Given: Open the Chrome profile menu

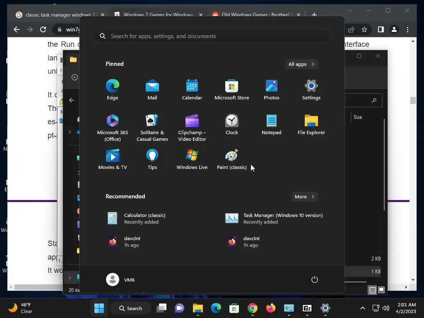Looking at the screenshot, I should click(394, 29).
